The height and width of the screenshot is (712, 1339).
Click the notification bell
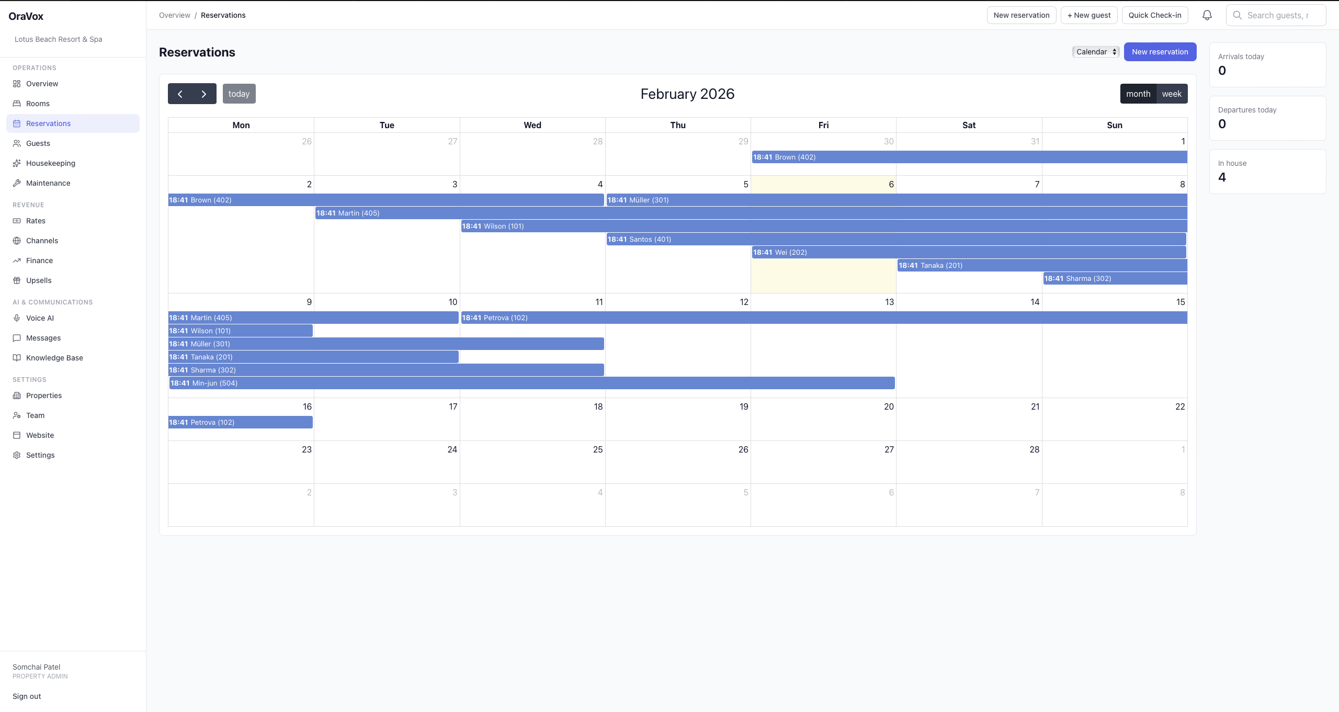pyautogui.click(x=1207, y=15)
